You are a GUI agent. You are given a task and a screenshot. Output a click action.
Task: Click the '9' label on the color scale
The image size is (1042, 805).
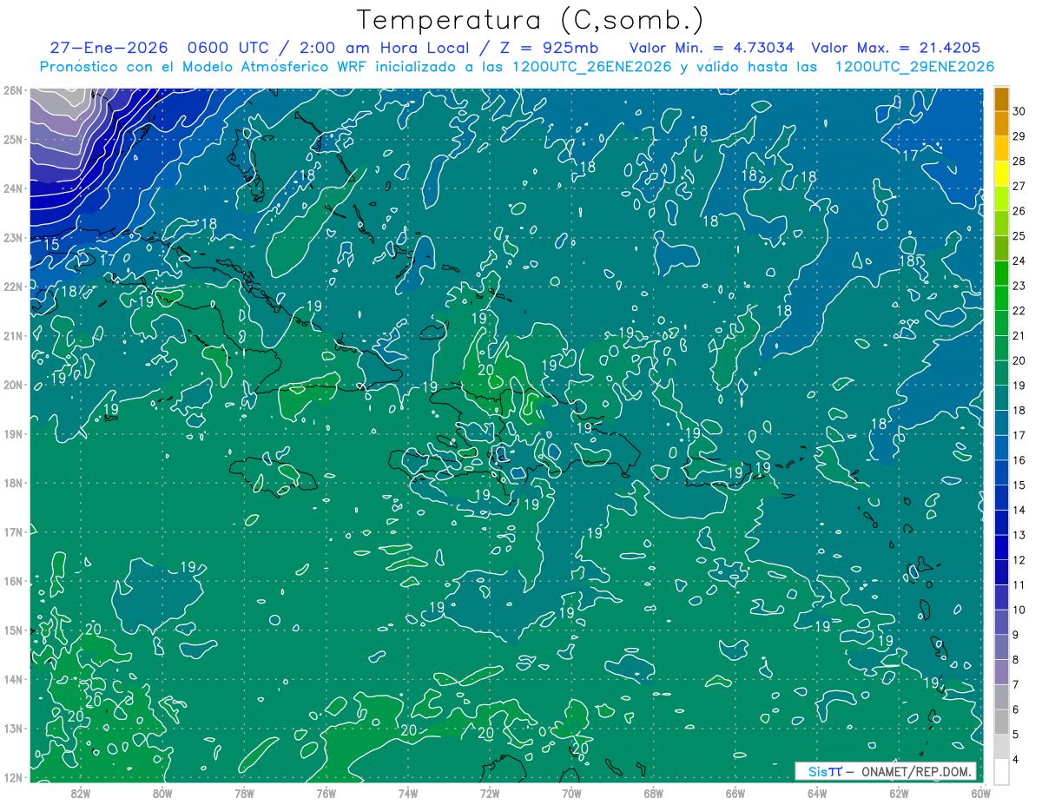tap(1017, 635)
